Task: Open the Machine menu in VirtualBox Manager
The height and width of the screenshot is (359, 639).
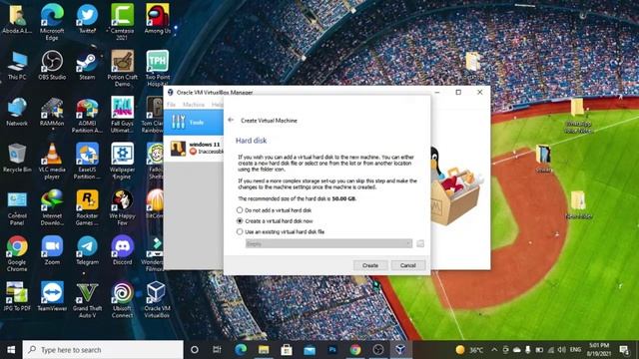Action: click(194, 105)
